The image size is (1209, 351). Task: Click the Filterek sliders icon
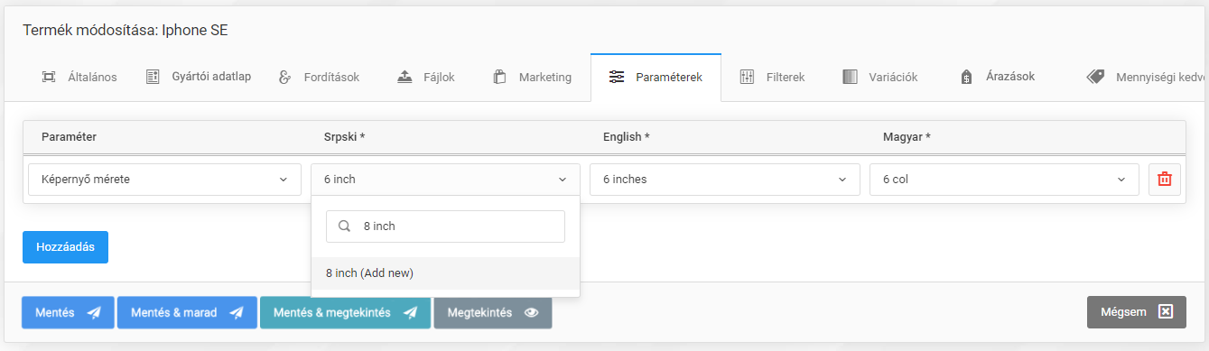click(747, 77)
